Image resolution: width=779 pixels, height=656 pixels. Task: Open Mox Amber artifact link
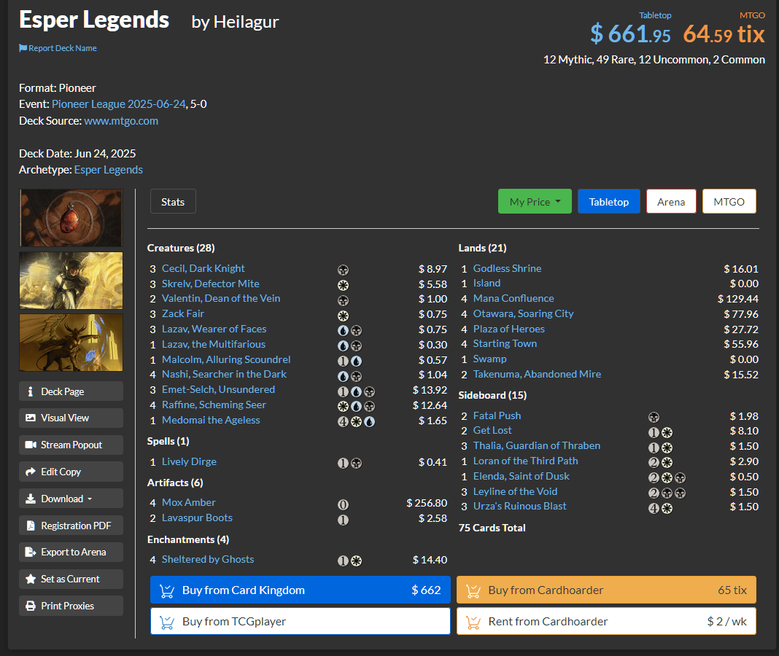pyautogui.click(x=189, y=502)
